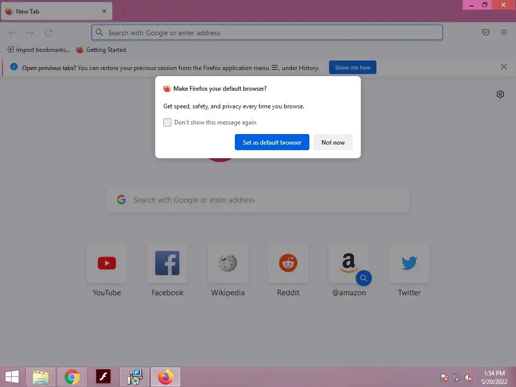Click the blue info icon in notification bar
The image size is (516, 387).
pos(14,67)
